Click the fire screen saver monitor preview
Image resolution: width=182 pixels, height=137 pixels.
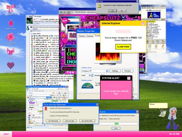click(108, 51)
